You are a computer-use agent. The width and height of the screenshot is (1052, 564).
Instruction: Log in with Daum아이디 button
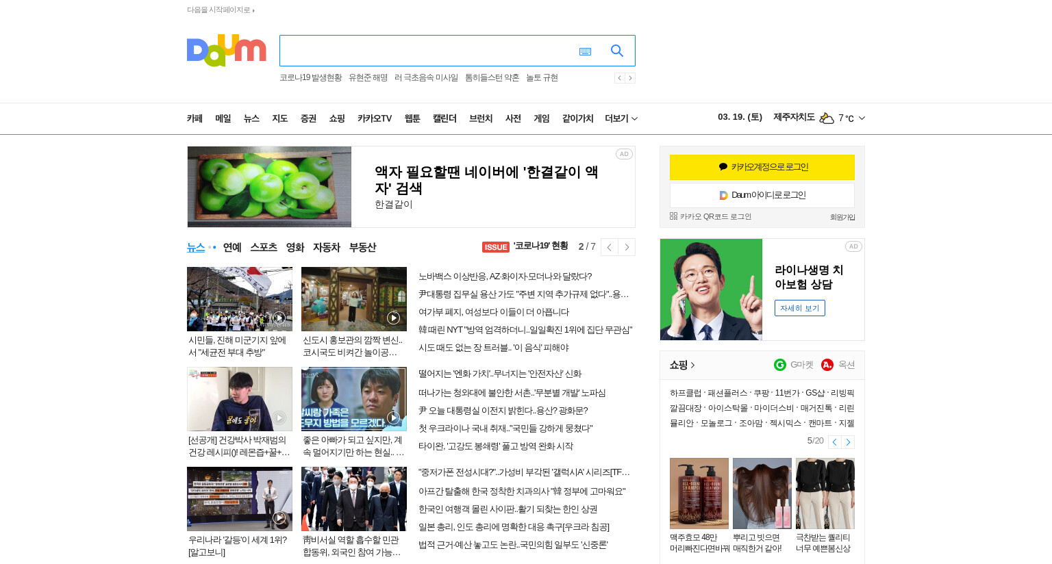point(762,195)
